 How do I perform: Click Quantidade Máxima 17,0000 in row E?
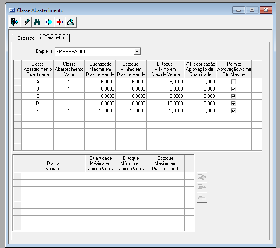pos(100,111)
